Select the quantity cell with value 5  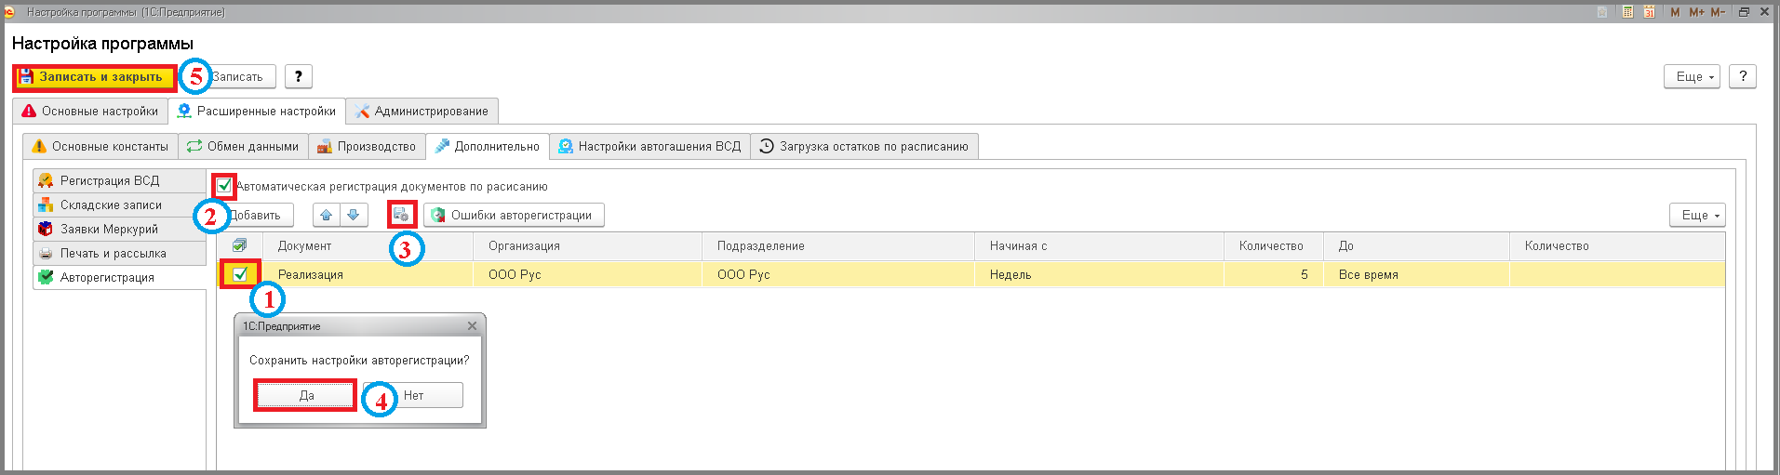[1274, 274]
